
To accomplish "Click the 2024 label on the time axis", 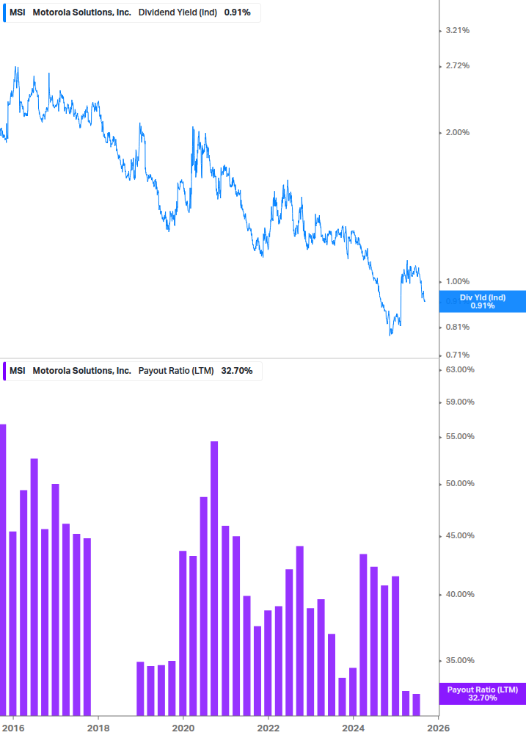I will (x=353, y=728).
